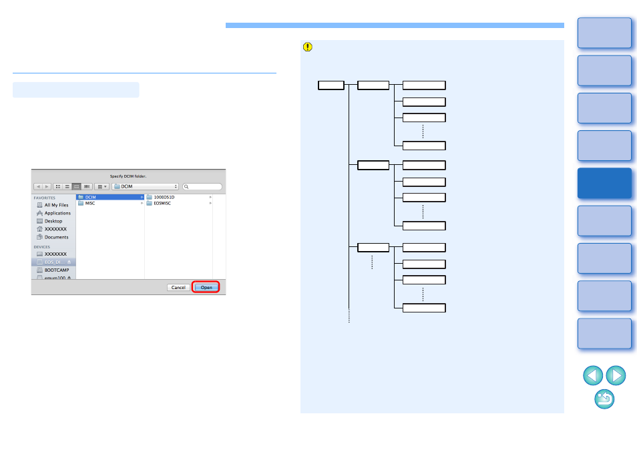Go back using the dialog's left arrow
Image resolution: width=637 pixels, height=450 pixels.
click(38, 186)
